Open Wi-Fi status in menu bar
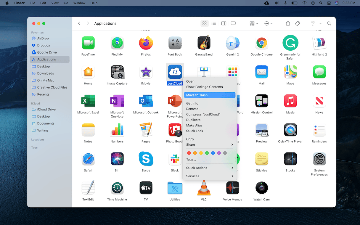360x225 pixels. tap(304, 3)
